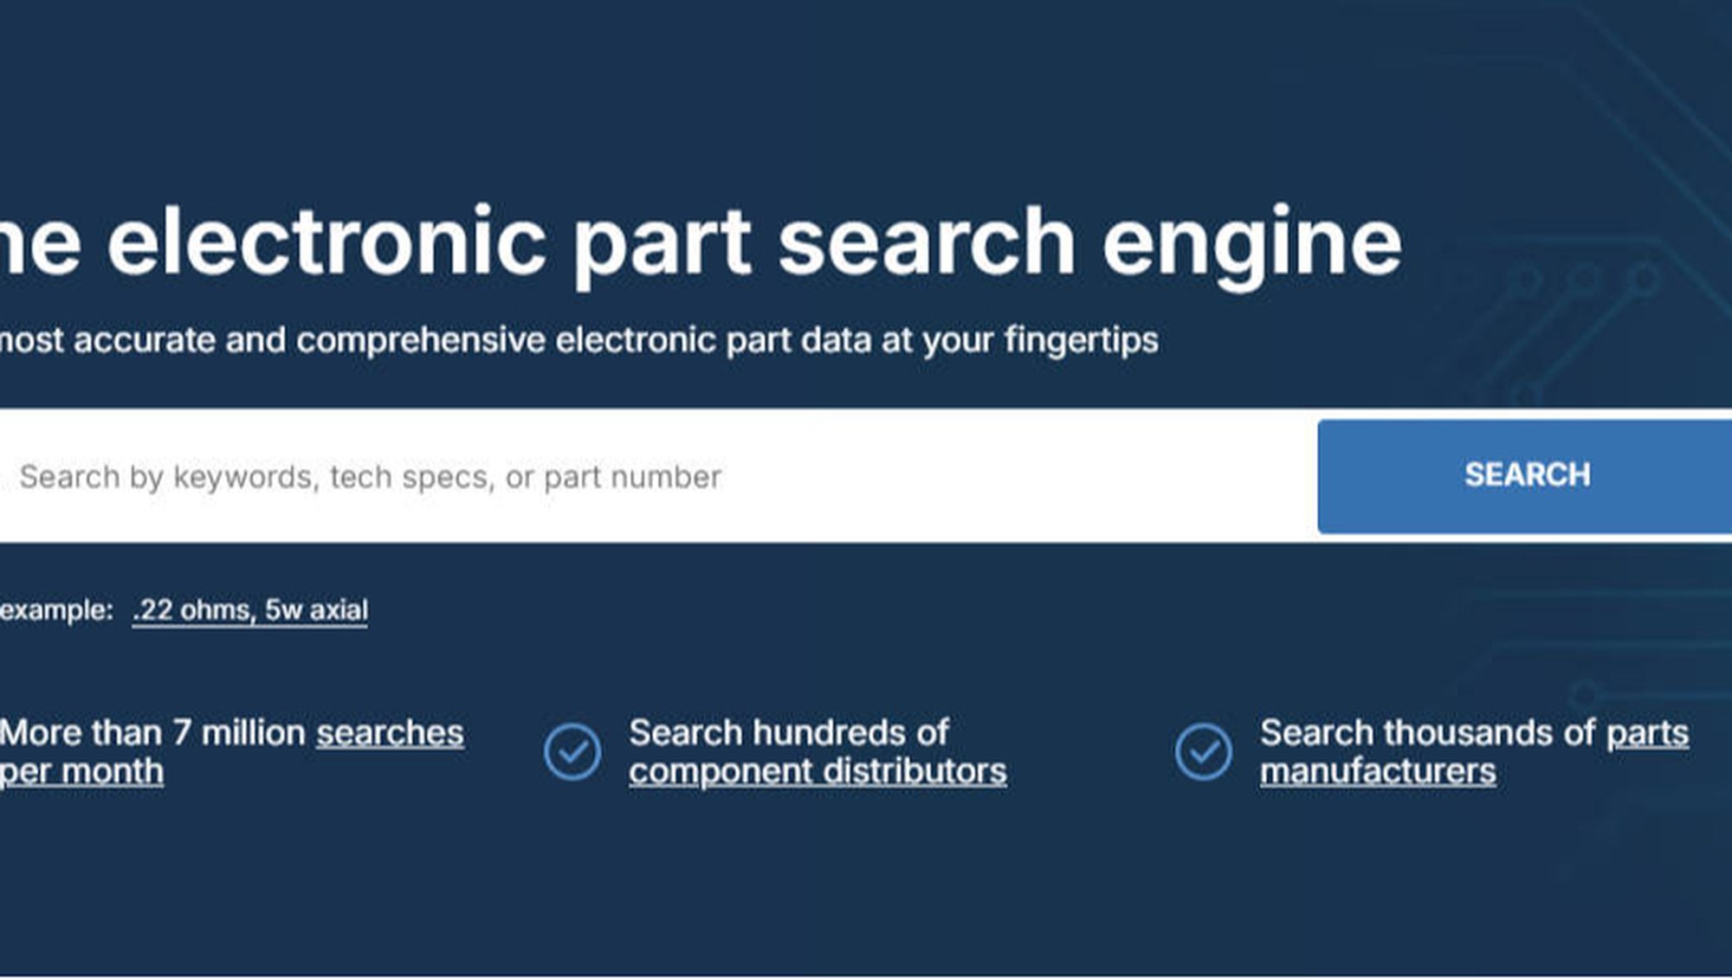The image size is (1732, 979).
Task: Click the 'Search thousands of' text
Action: 1426,733
